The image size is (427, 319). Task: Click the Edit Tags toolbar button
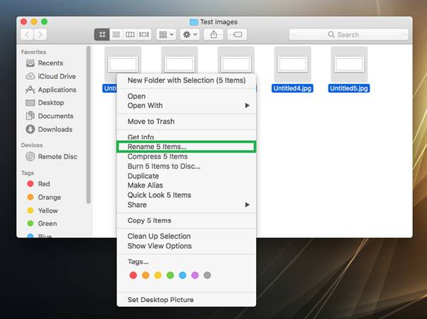point(237,34)
